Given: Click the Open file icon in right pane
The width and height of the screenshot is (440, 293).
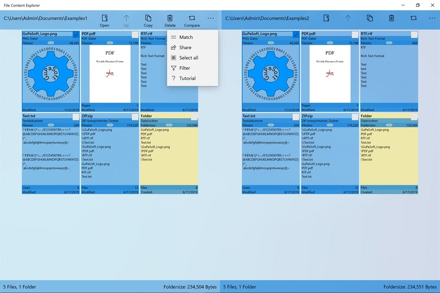Looking at the screenshot, I should pyautogui.click(x=326, y=18).
